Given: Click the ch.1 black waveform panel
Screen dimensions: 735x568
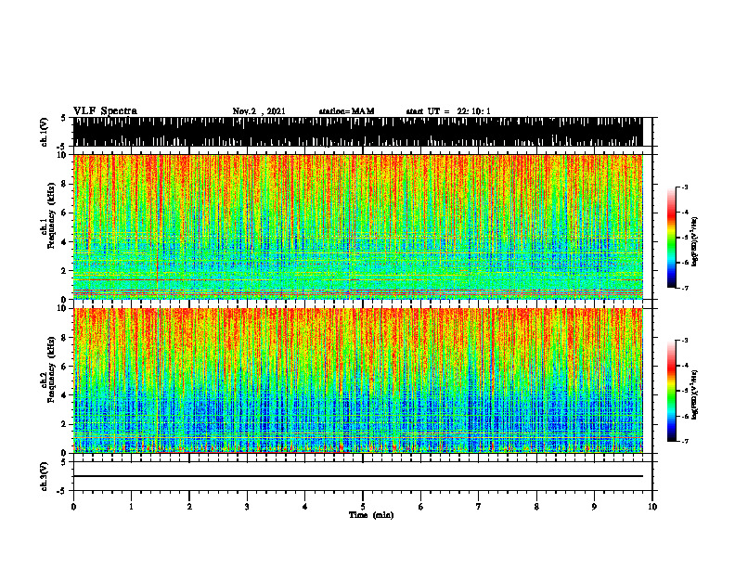Looking at the screenshot, I should tap(357, 132).
